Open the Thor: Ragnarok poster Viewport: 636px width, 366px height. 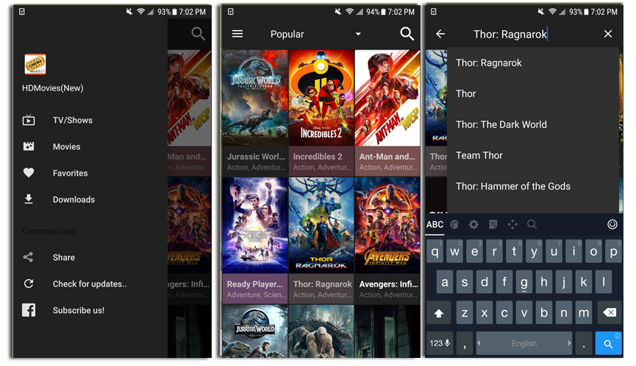click(321, 226)
